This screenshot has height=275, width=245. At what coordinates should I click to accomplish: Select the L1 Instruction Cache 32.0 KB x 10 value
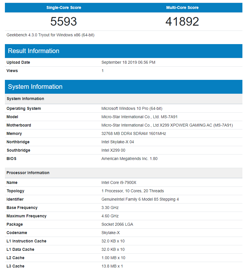113,241
